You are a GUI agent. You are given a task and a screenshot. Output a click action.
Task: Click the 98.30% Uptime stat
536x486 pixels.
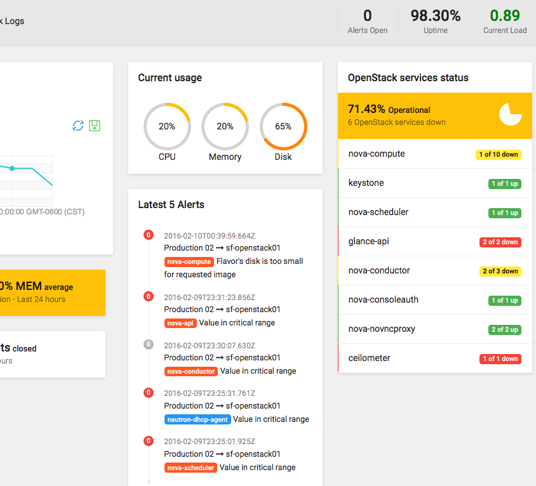pos(436,22)
